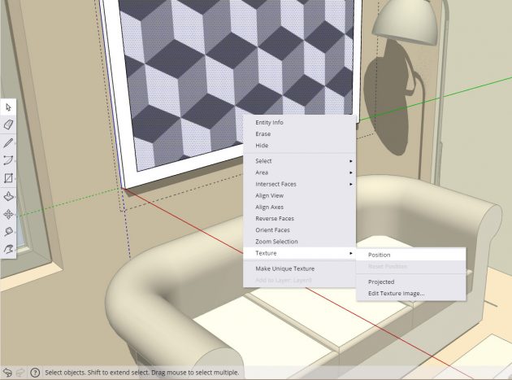Image resolution: width=512 pixels, height=380 pixels.
Task: Toggle Projected texture option
Action: point(381,282)
